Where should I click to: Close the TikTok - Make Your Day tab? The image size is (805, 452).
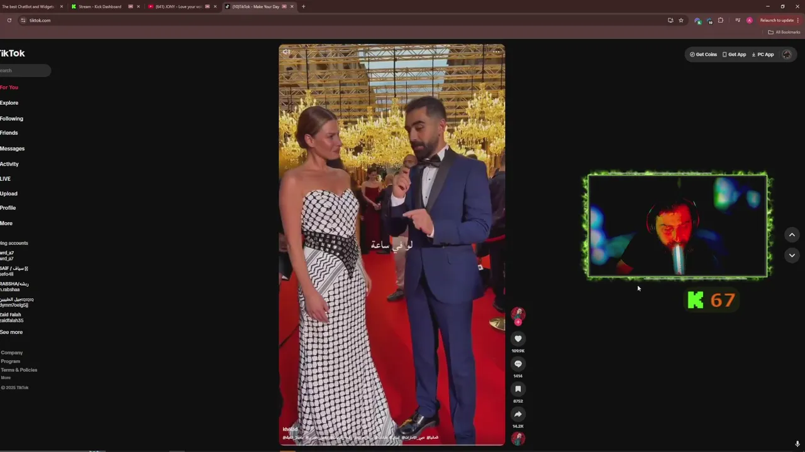[292, 6]
